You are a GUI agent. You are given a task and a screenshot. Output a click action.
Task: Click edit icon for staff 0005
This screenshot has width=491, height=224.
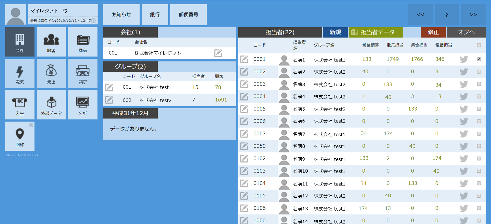(x=244, y=109)
